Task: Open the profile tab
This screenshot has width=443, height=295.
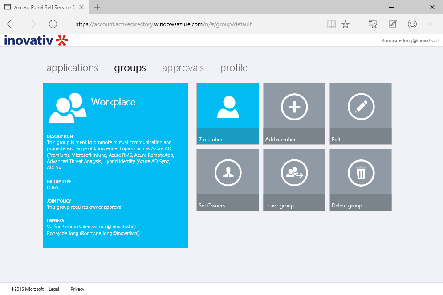Action: click(x=234, y=68)
